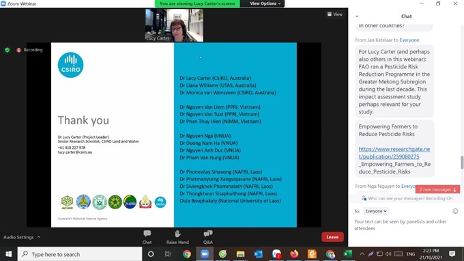Leave the webinar with Leave button
Viewport: 464px width, 261px height.
pyautogui.click(x=332, y=237)
